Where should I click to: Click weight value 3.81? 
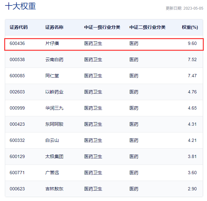click(192, 156)
